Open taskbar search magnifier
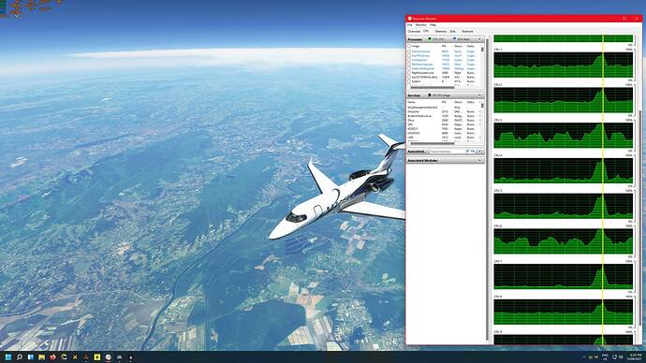The width and height of the screenshot is (646, 363). (x=19, y=356)
